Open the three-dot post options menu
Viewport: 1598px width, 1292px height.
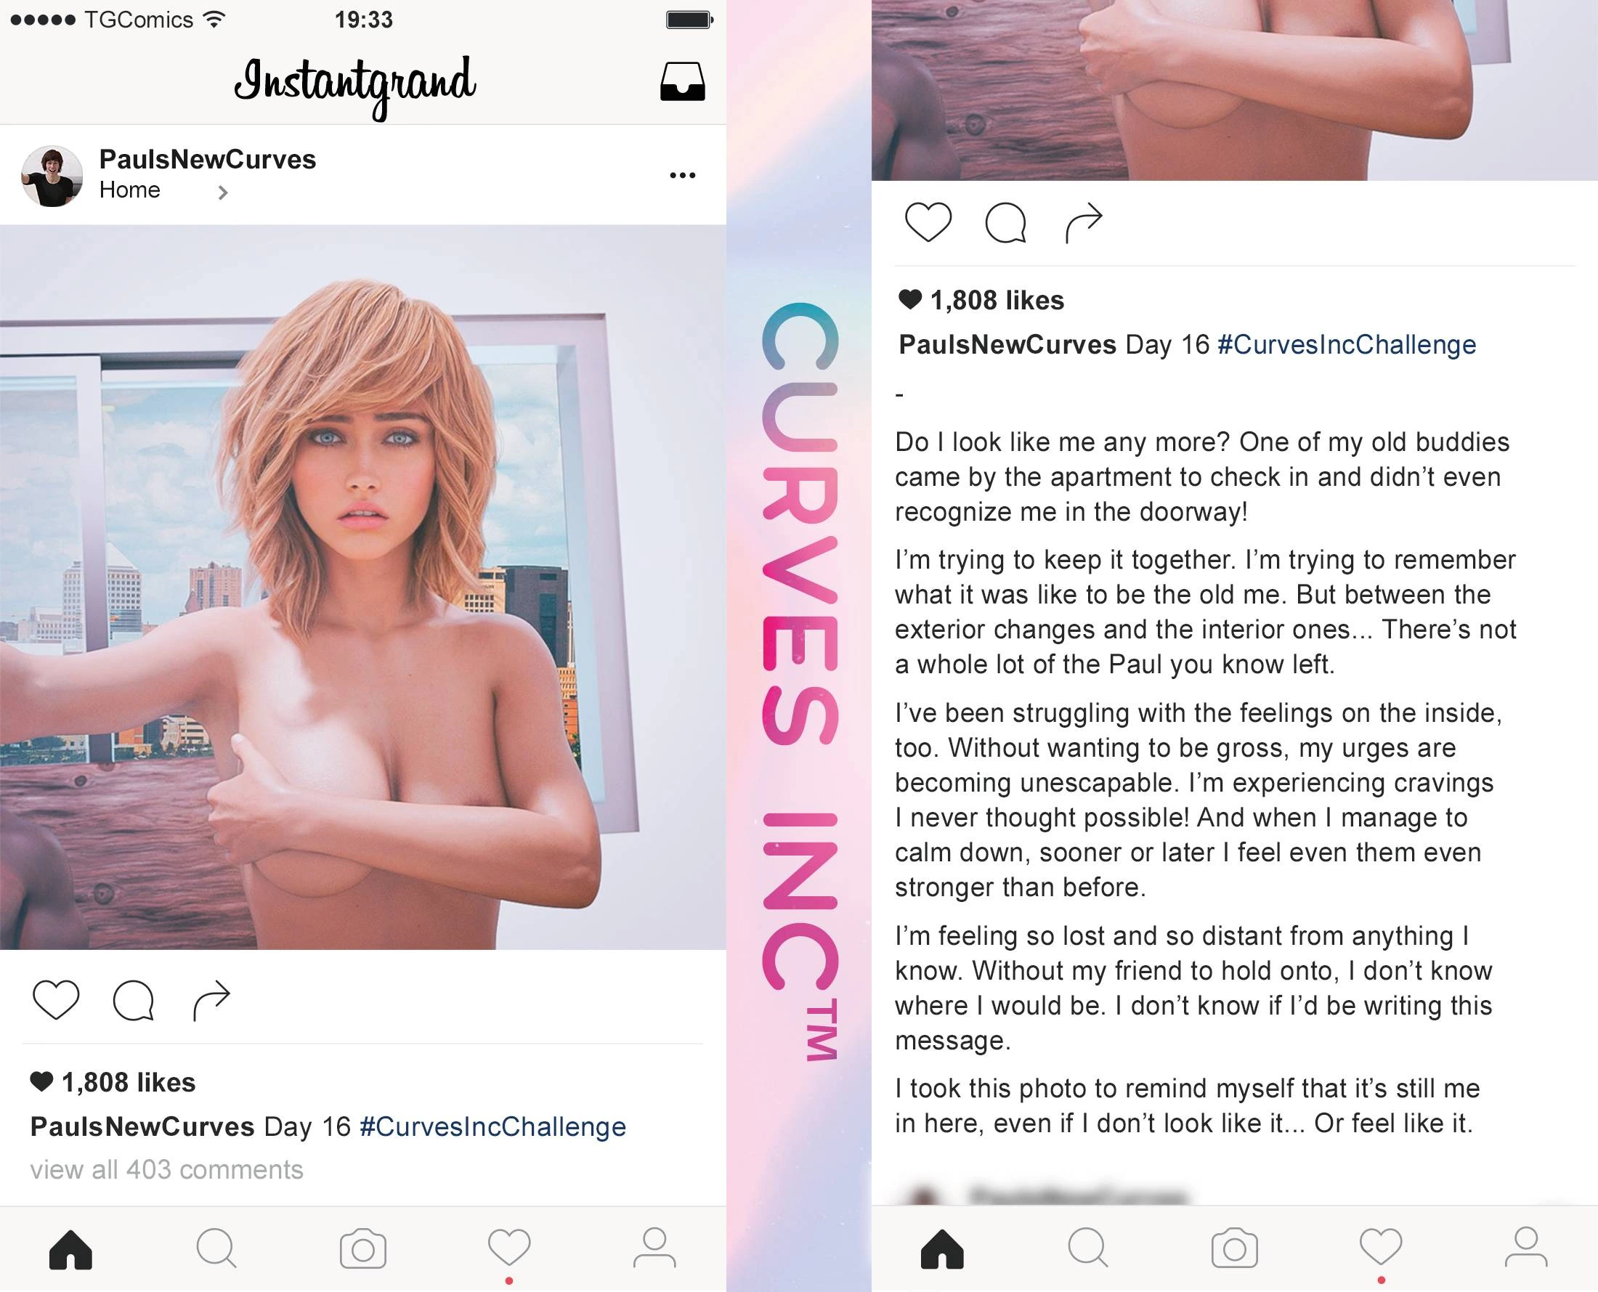[682, 176]
